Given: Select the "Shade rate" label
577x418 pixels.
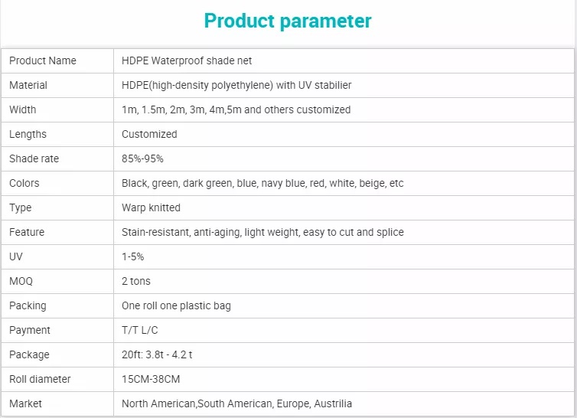Looking at the screenshot, I should [x=34, y=158].
